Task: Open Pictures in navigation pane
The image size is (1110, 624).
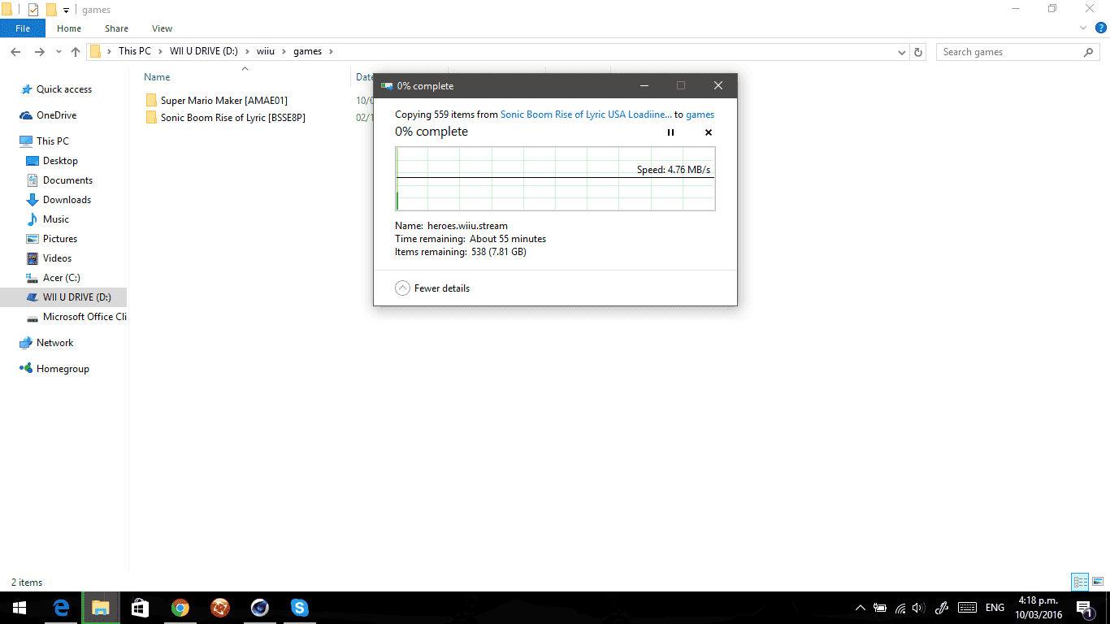Action: [x=52, y=239]
